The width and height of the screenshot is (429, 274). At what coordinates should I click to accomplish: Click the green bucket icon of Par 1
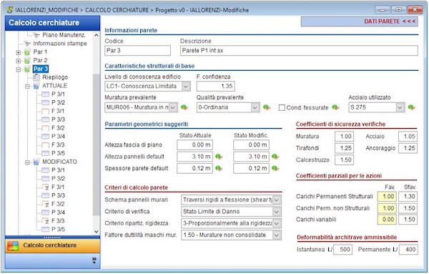pyautogui.click(x=27, y=52)
